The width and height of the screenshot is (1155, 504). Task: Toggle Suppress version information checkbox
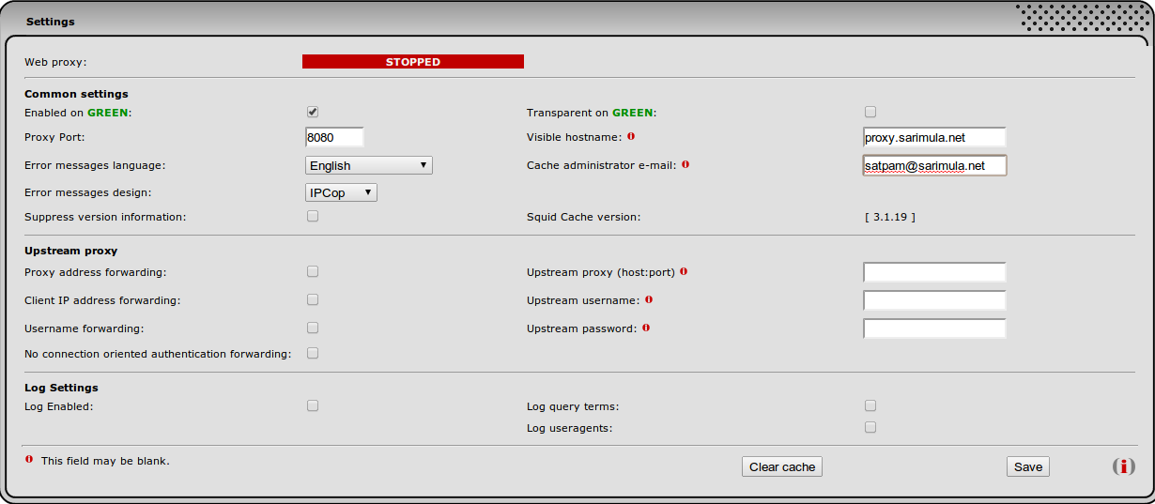(x=313, y=216)
